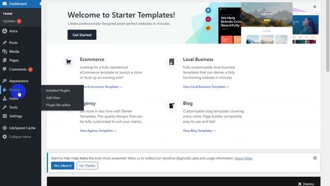Click the Blog edit pencil icon
This screenshot has height=186, width=330.
(x=172, y=105)
